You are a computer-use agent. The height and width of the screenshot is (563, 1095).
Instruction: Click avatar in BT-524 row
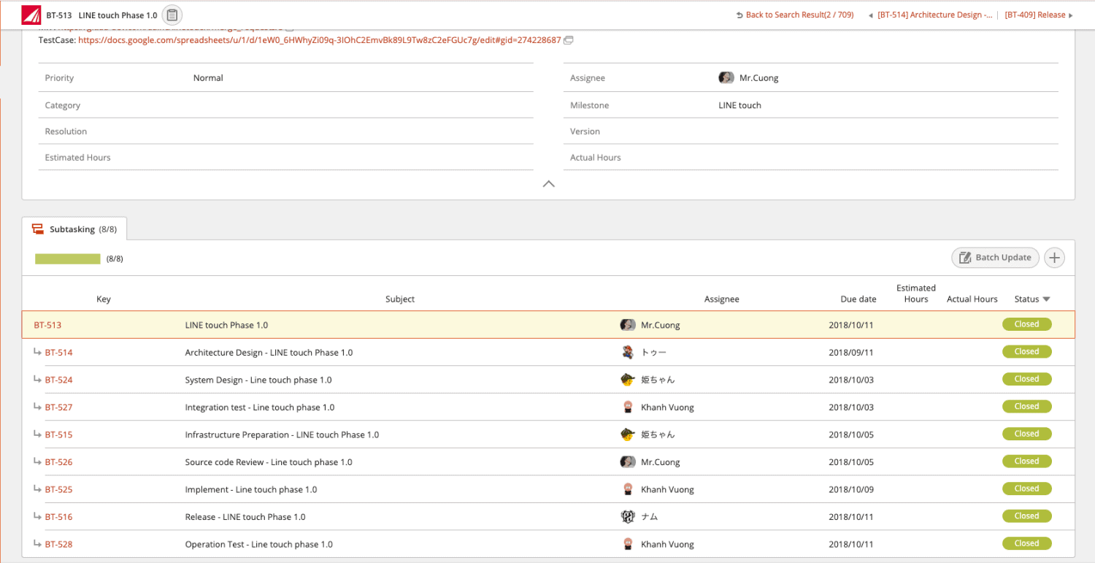pos(628,380)
